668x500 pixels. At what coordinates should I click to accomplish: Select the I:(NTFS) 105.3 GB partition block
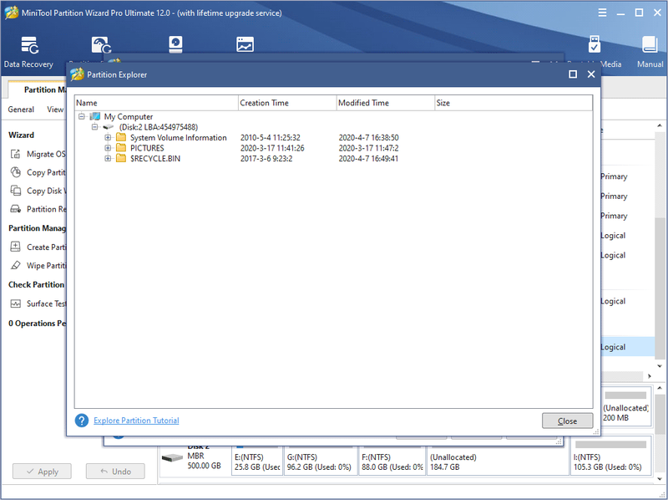tap(610, 456)
